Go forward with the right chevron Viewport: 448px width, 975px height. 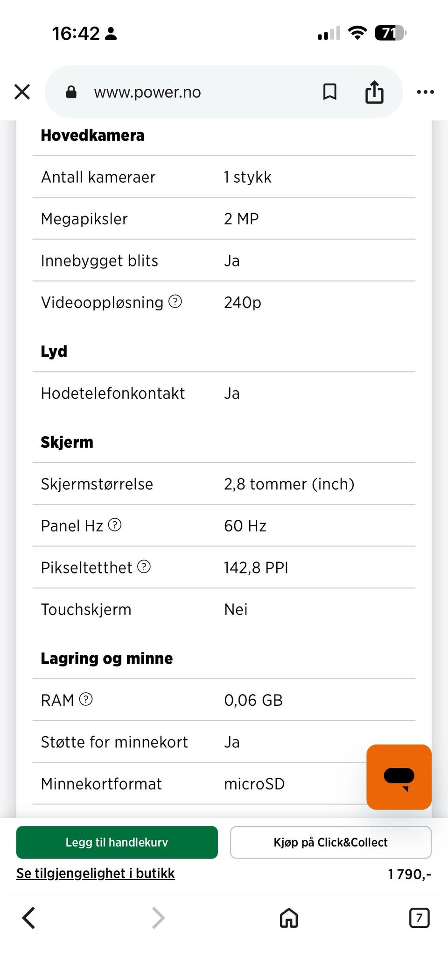click(159, 918)
